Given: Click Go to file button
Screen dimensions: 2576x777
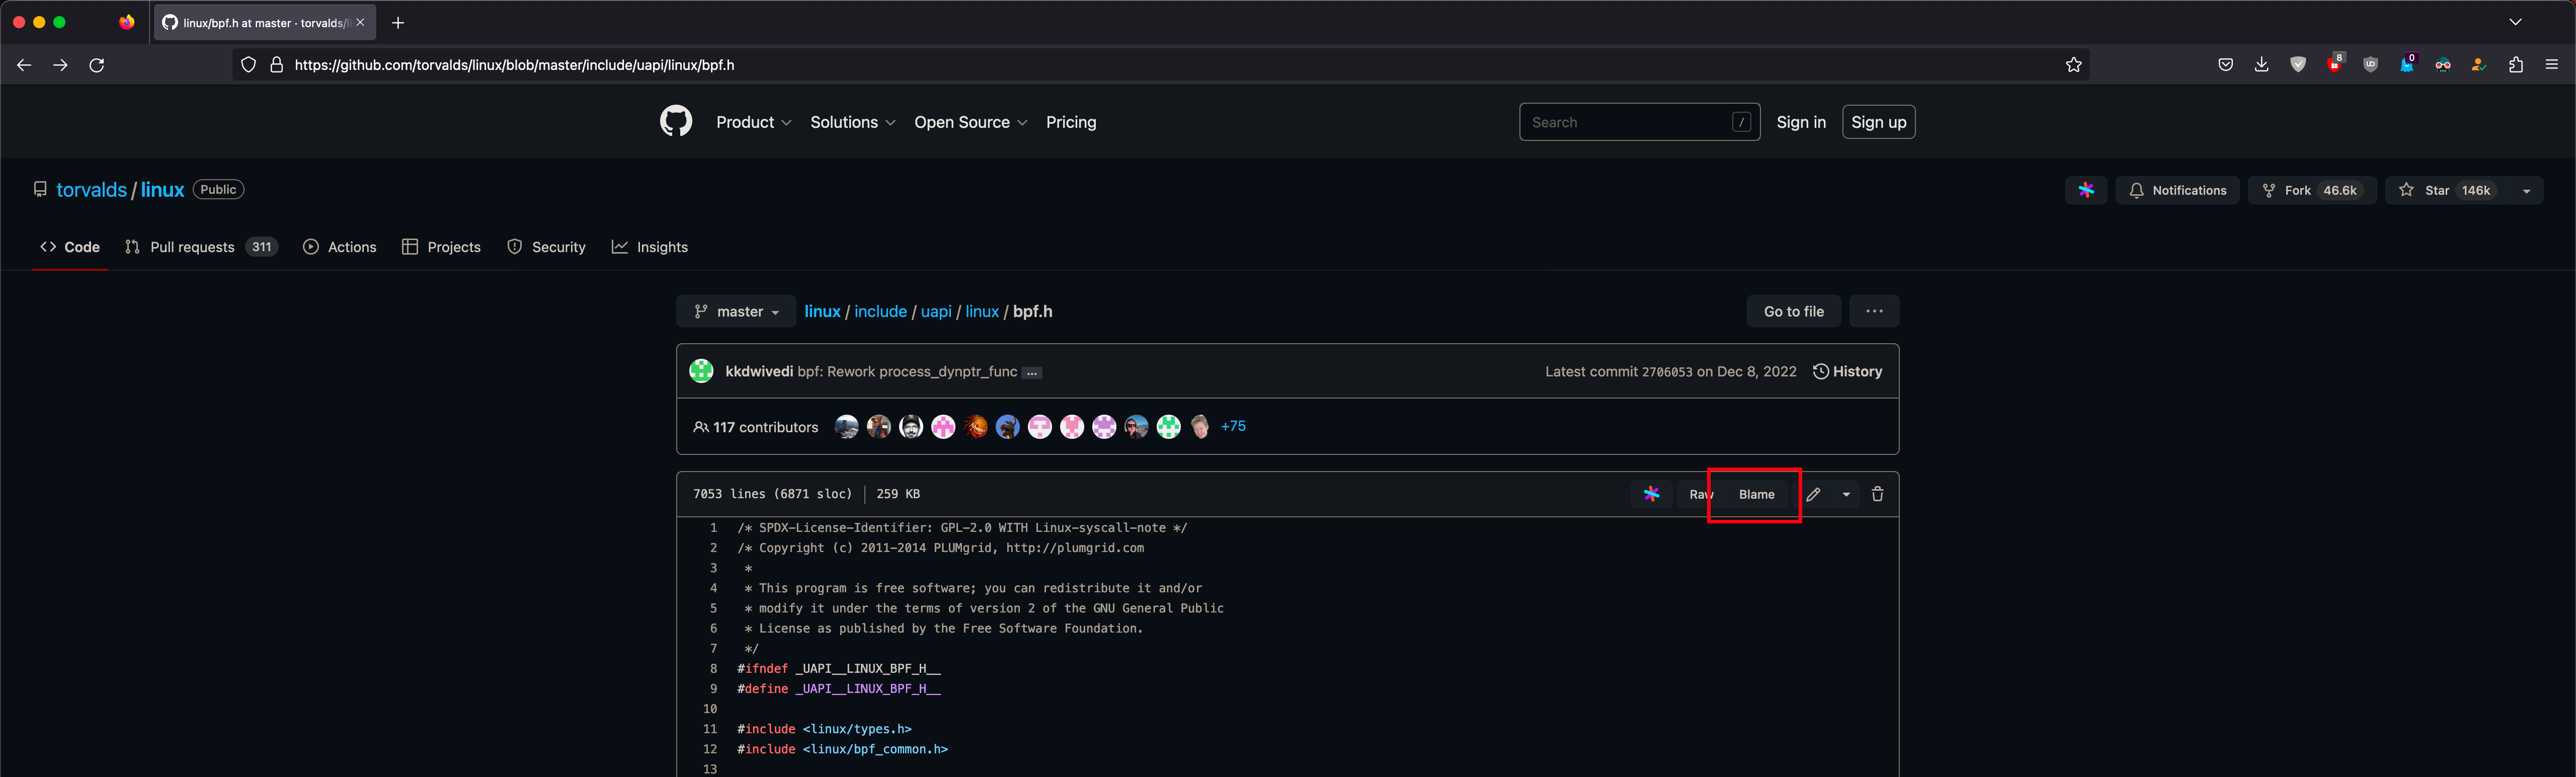Looking at the screenshot, I should point(1793,311).
